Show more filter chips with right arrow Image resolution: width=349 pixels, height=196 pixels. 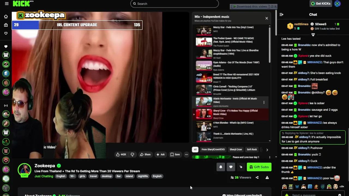click(x=267, y=150)
